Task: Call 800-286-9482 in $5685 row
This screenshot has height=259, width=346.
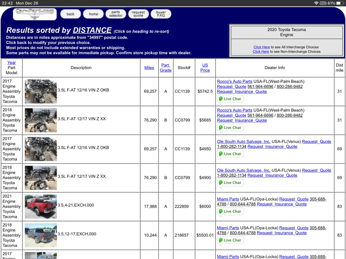Action: coord(290,115)
